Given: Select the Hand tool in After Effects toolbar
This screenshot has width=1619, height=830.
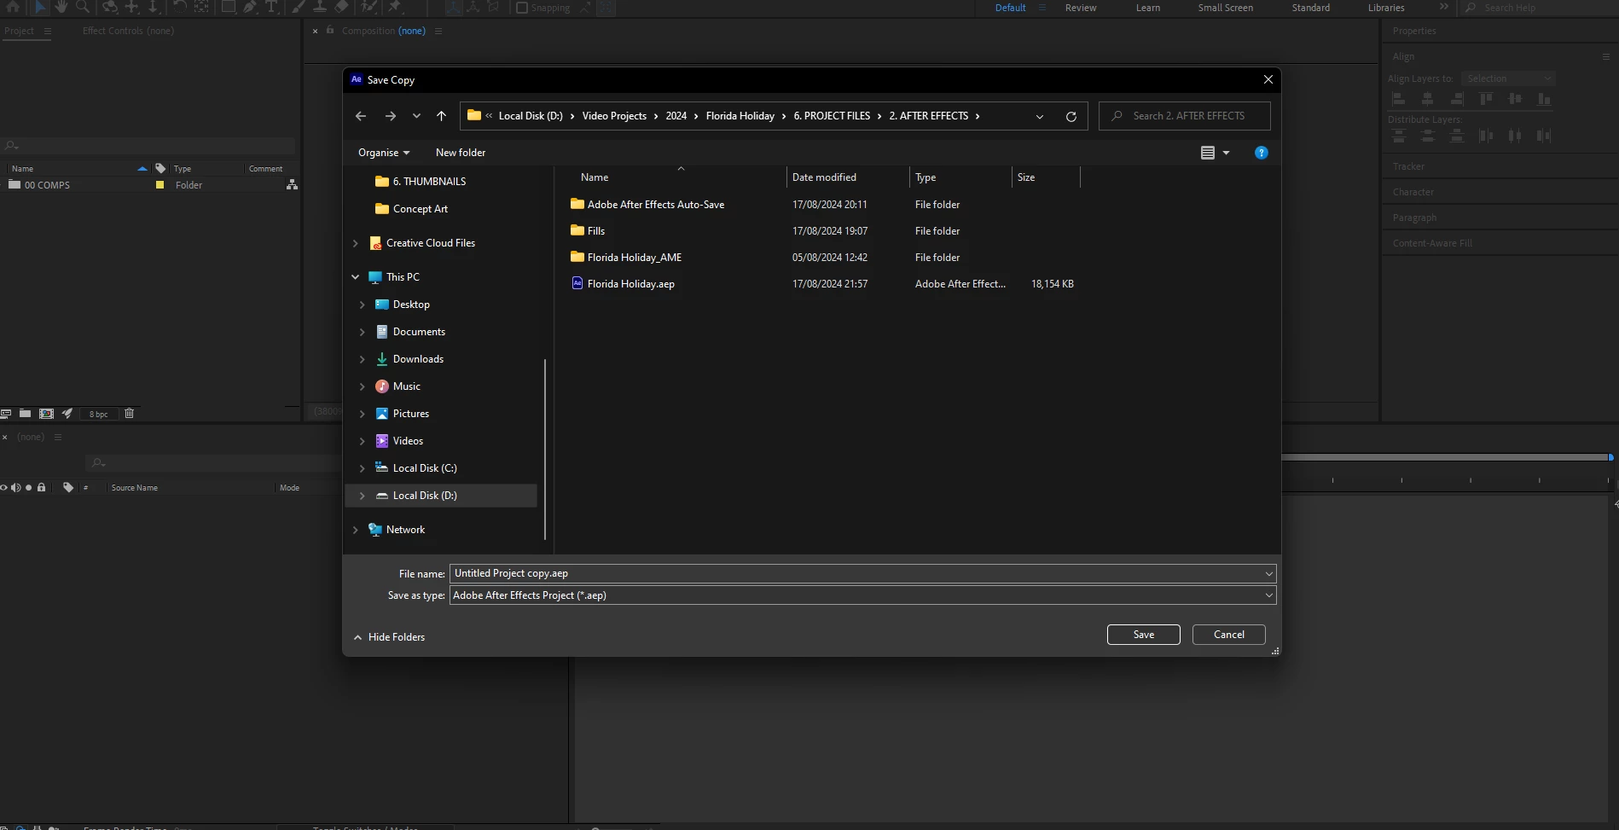Looking at the screenshot, I should tap(61, 7).
